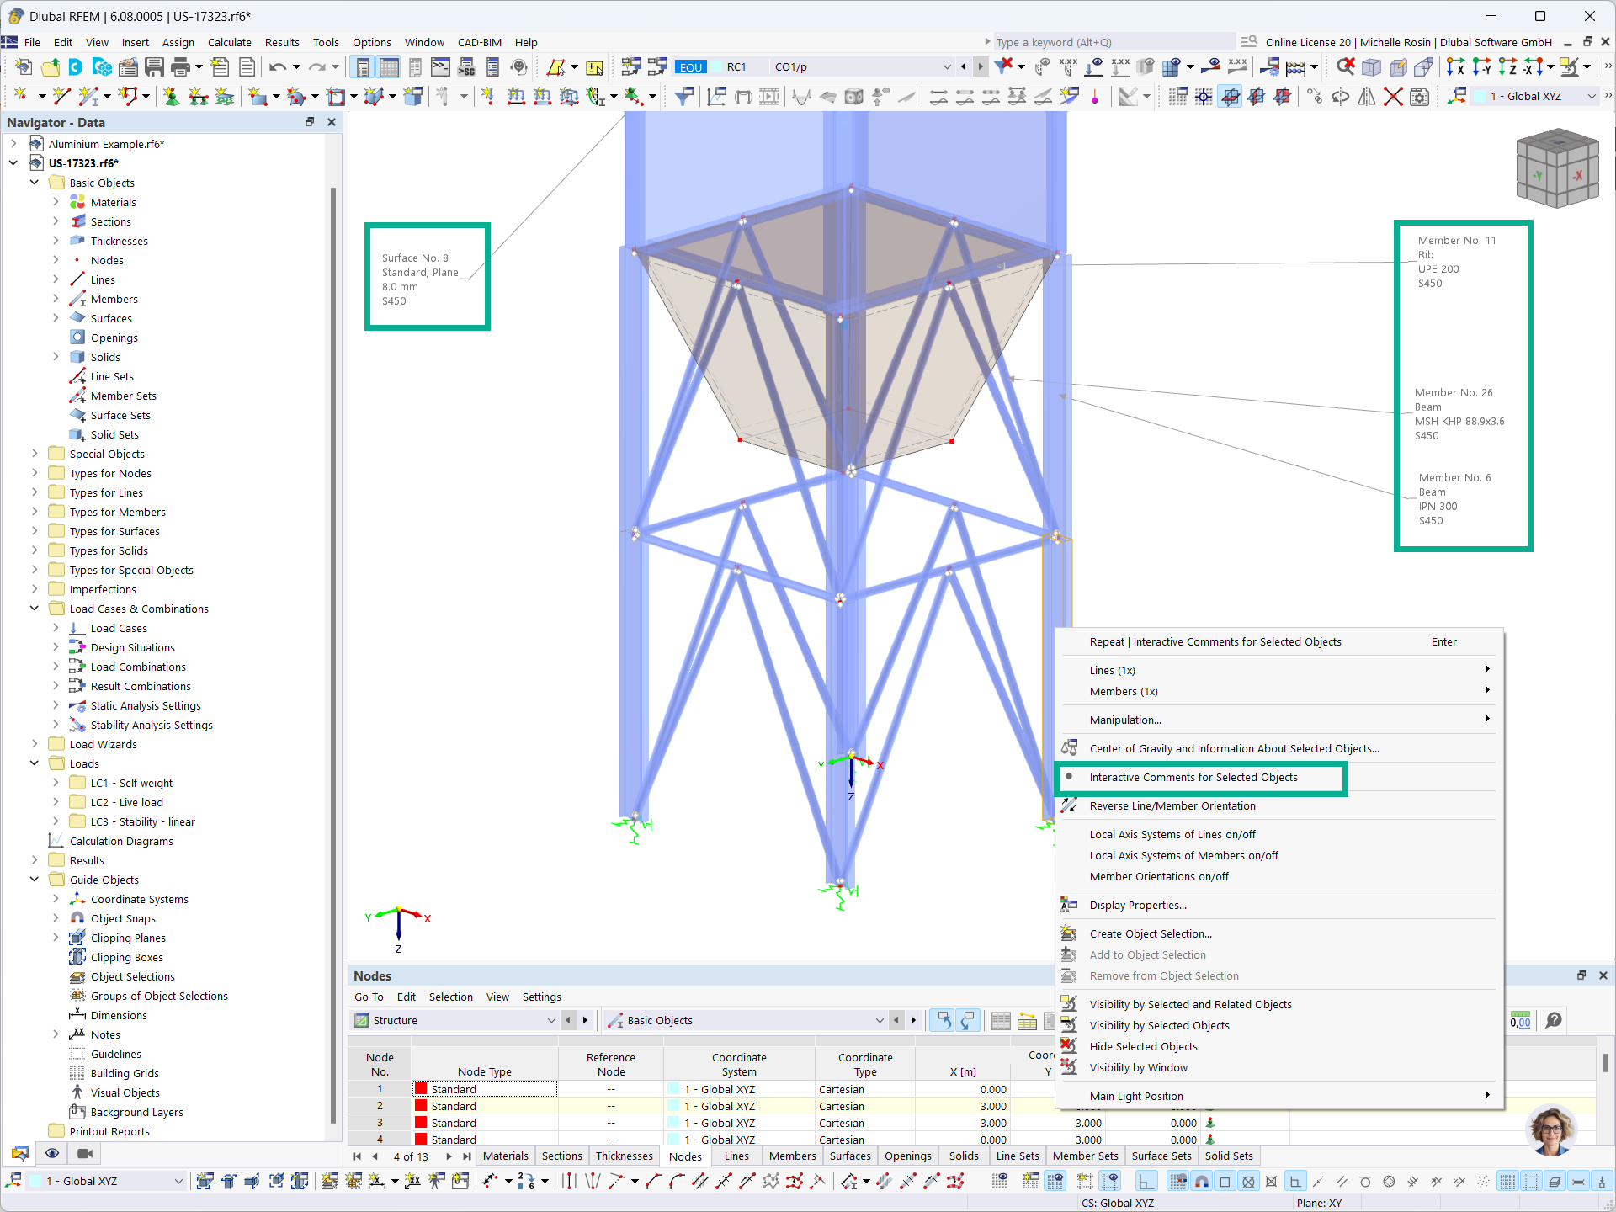The image size is (1616, 1212).
Task: Toggle Local Axis Systems of Members on/off
Action: (x=1183, y=855)
